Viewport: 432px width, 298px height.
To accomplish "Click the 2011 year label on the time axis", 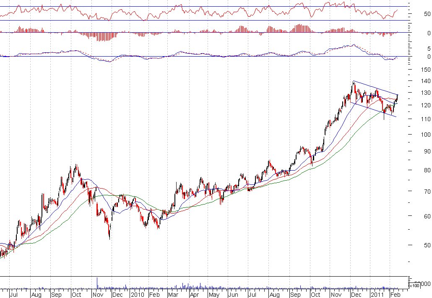I will [377, 295].
